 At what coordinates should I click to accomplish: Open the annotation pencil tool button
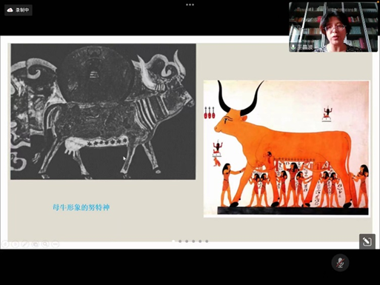(x=367, y=241)
